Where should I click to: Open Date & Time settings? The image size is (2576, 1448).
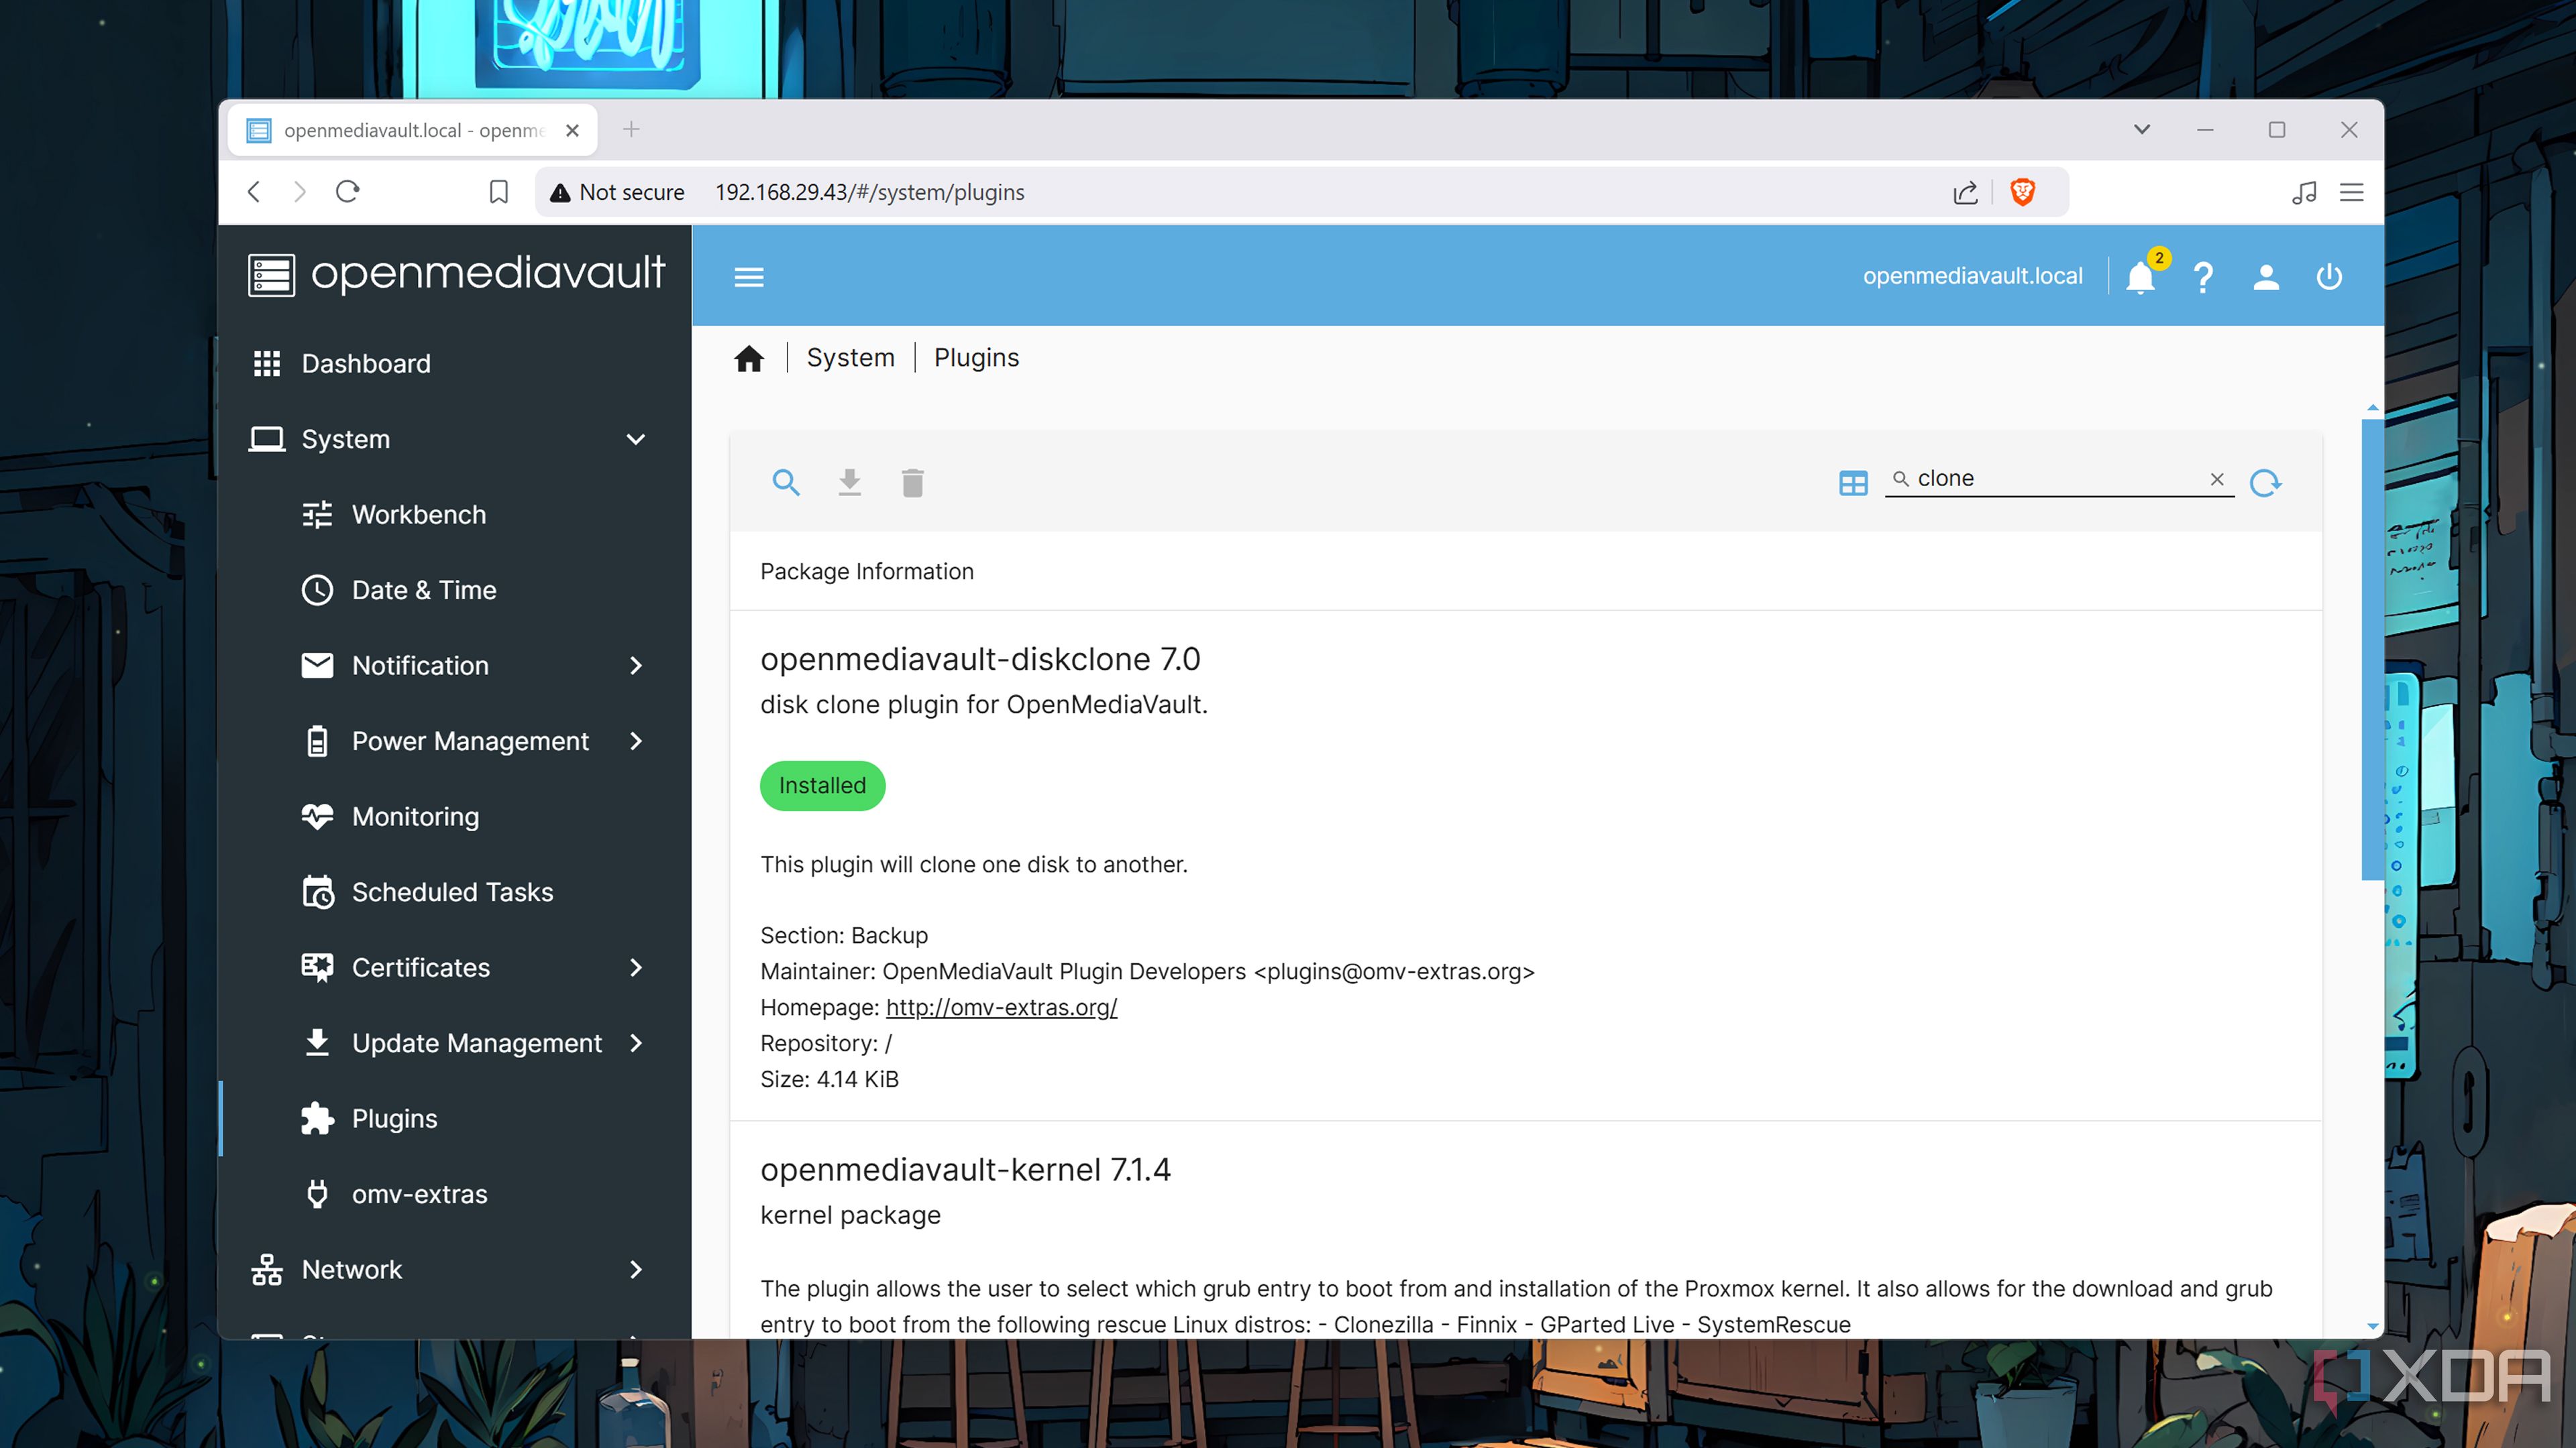[x=455, y=591]
